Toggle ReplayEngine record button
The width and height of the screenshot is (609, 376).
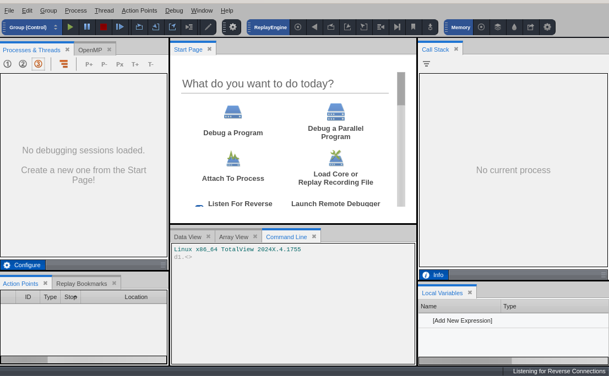[298, 27]
